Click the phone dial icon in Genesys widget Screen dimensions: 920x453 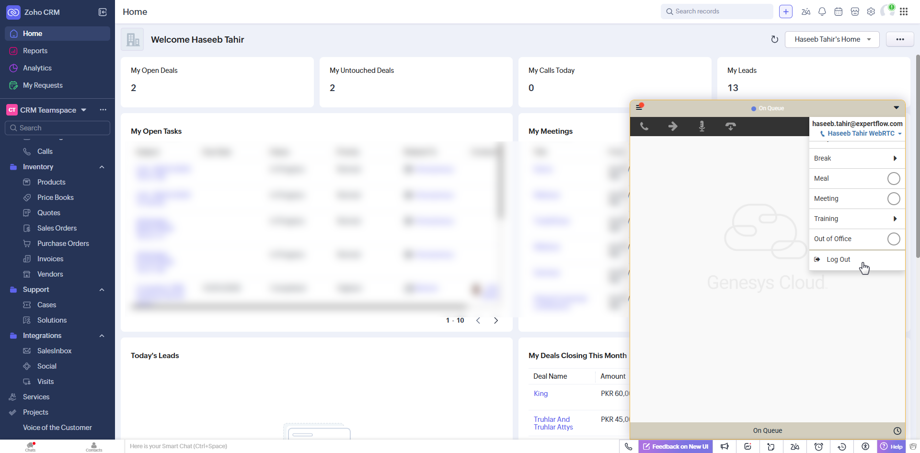[x=644, y=127]
